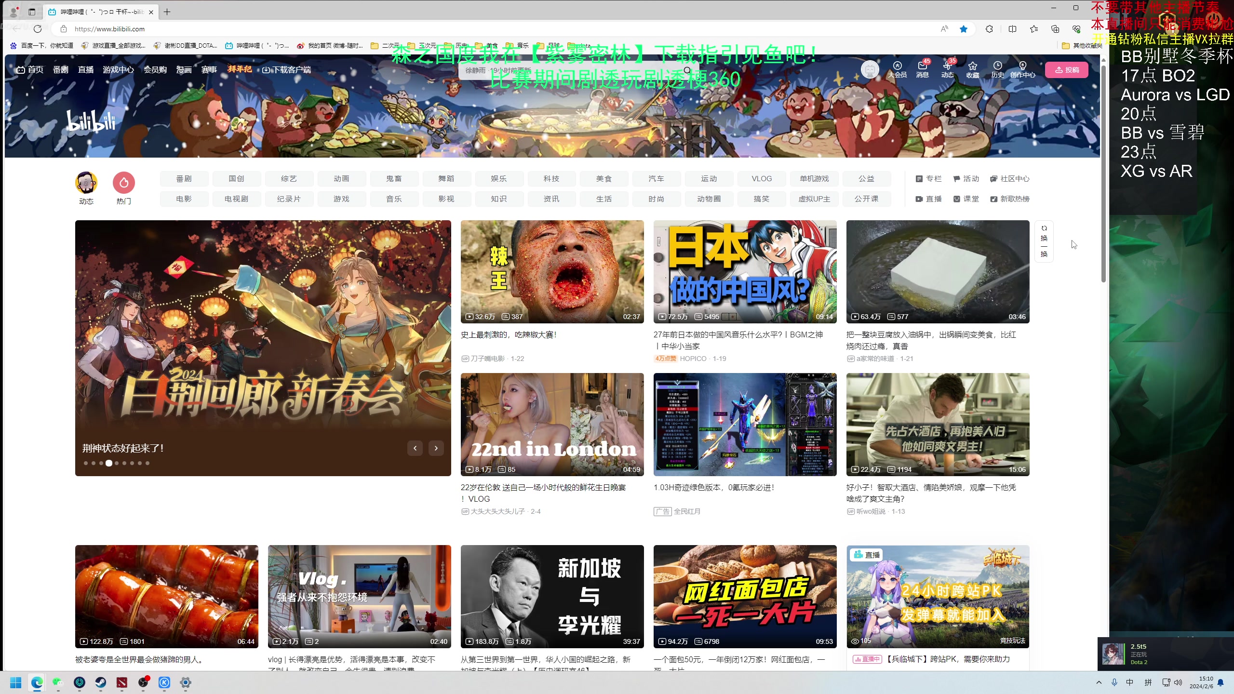1234x694 pixels.
Task: Open the 直播 tab in top navigation
Action: tap(86, 70)
